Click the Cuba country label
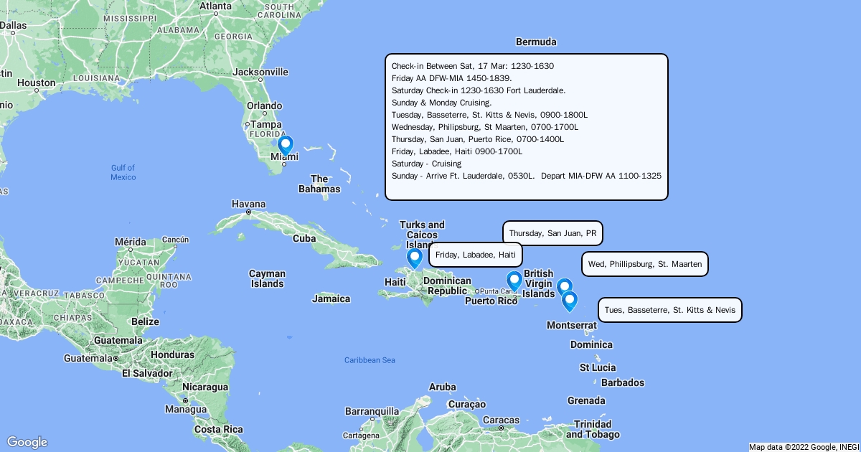This screenshot has height=452, width=861. click(x=305, y=238)
